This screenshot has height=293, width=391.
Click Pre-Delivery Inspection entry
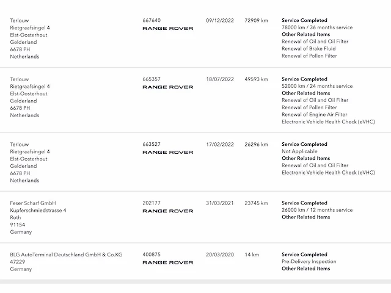pyautogui.click(x=309, y=262)
